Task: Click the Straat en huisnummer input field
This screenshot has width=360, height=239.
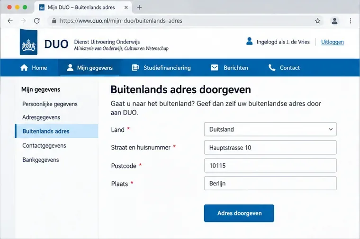Action: click(270, 148)
